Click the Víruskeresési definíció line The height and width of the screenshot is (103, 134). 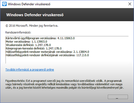coord(28,45)
